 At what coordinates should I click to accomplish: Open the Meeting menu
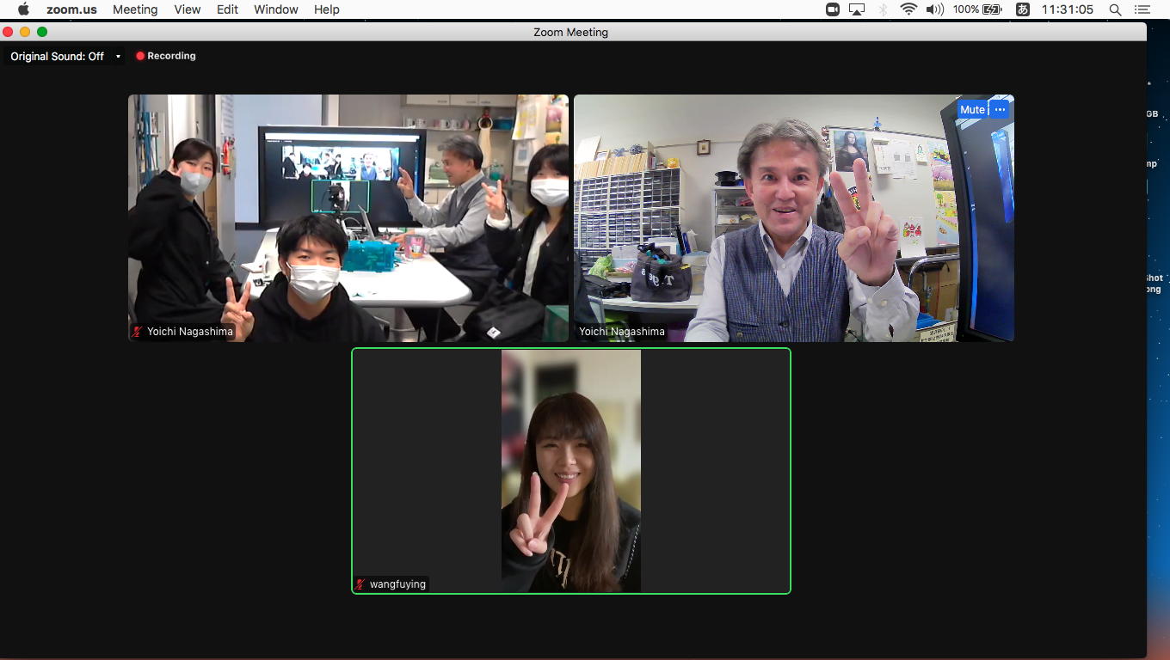135,9
